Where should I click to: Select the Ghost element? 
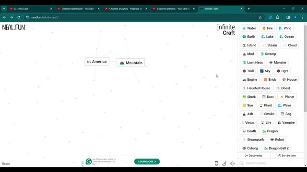(283, 88)
